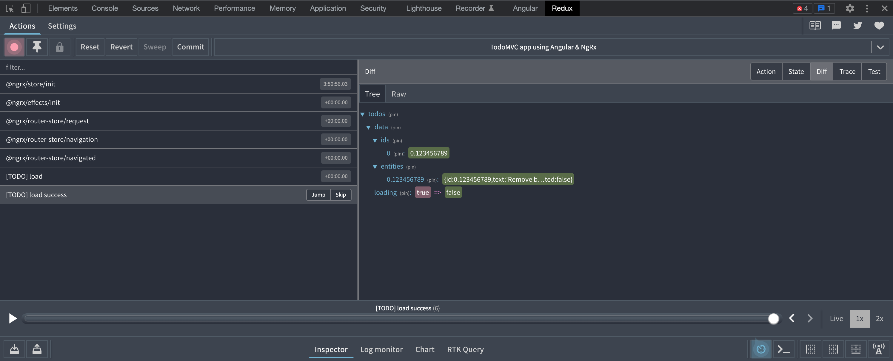Open the Log monitor tab
The height and width of the screenshot is (361, 893).
pyautogui.click(x=381, y=349)
